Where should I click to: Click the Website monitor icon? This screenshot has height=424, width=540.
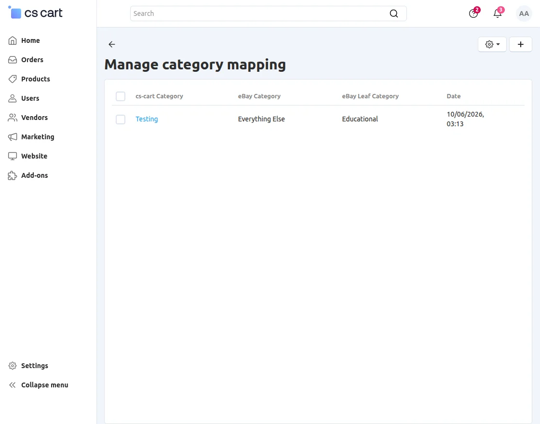click(x=13, y=156)
